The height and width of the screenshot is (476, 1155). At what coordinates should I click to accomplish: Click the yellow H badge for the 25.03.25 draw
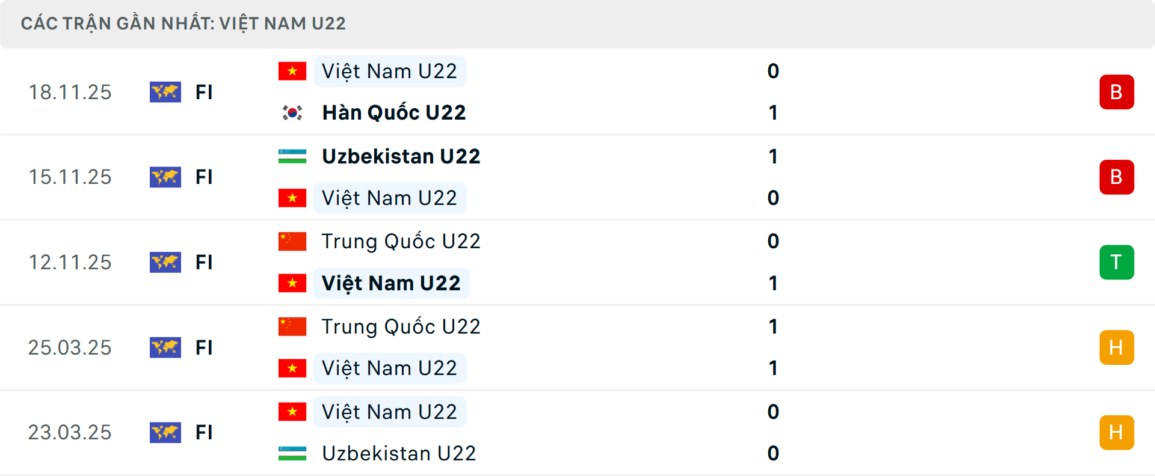pos(1116,347)
